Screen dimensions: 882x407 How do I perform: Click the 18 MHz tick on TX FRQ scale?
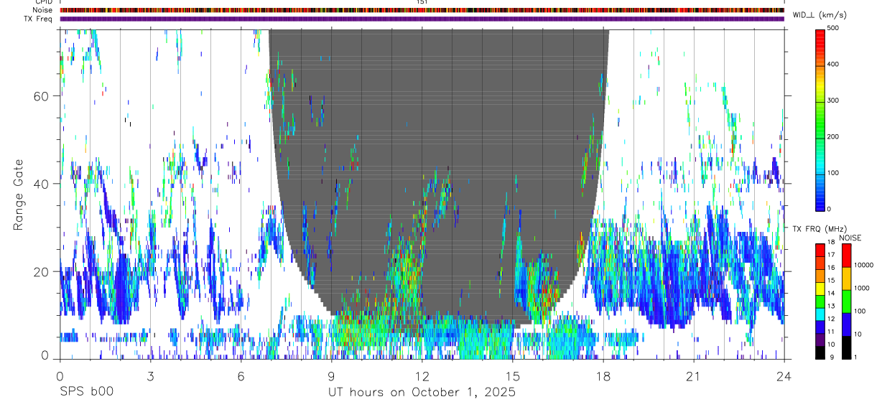click(832, 243)
